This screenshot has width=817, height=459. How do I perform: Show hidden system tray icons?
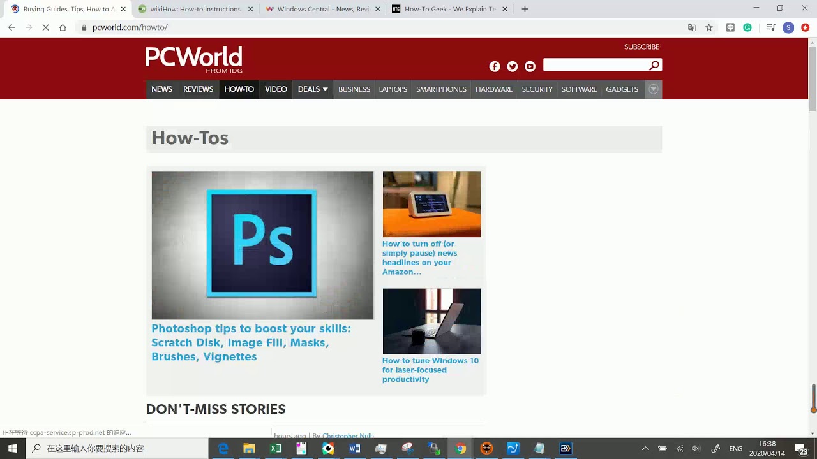[x=645, y=448]
